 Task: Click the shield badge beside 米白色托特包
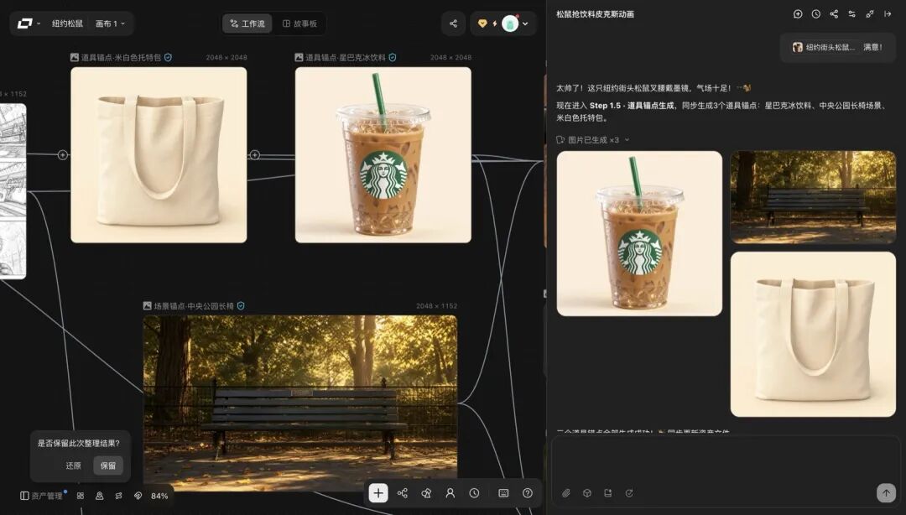click(x=168, y=58)
